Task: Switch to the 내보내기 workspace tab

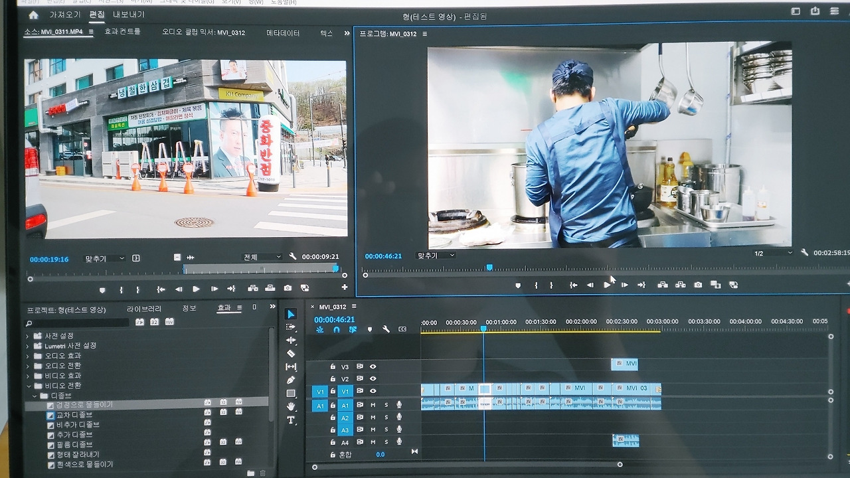Action: (128, 15)
